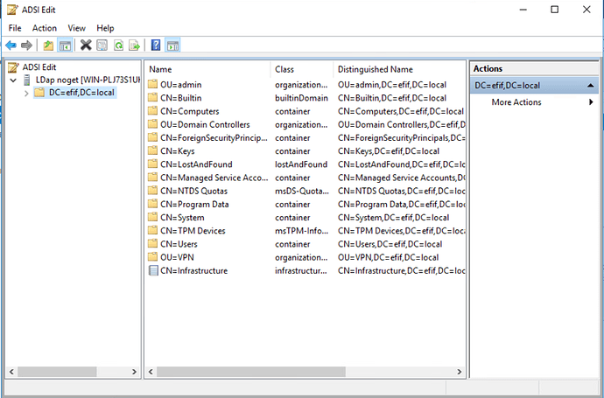This screenshot has height=398, width=604.
Task: Click the msTPM-Info... class cell
Action: (x=302, y=231)
